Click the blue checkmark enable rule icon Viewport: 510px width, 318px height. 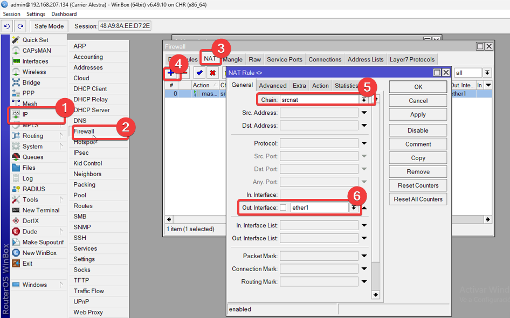click(199, 73)
